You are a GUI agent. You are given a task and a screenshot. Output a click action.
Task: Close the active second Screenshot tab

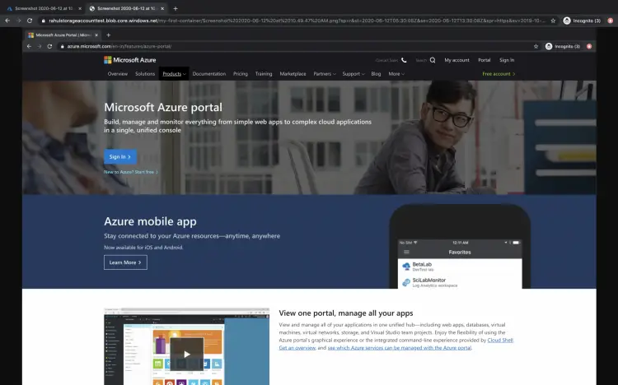point(162,8)
